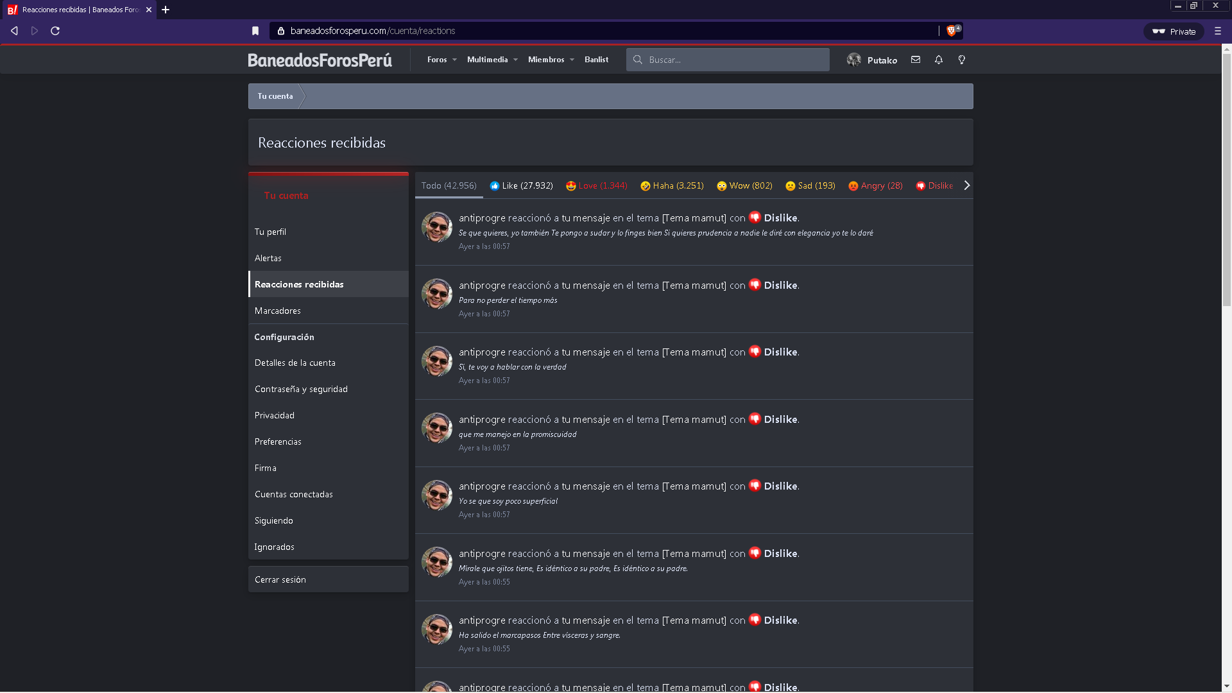Click antiprogre avatar beside 'Si, te voy' reaction

(437, 361)
